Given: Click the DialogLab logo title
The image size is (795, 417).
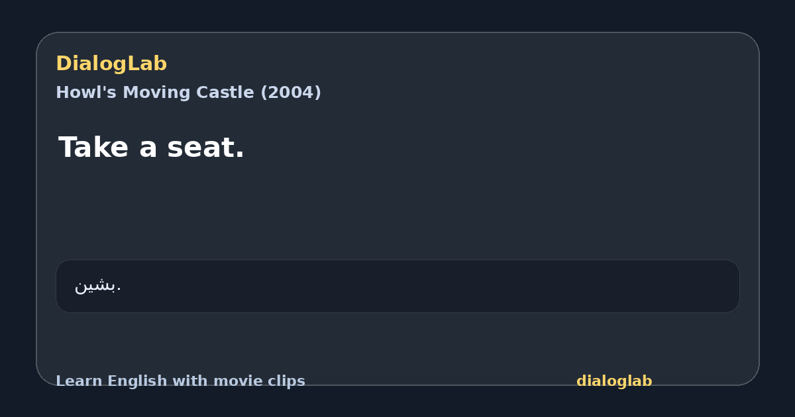Looking at the screenshot, I should [111, 64].
